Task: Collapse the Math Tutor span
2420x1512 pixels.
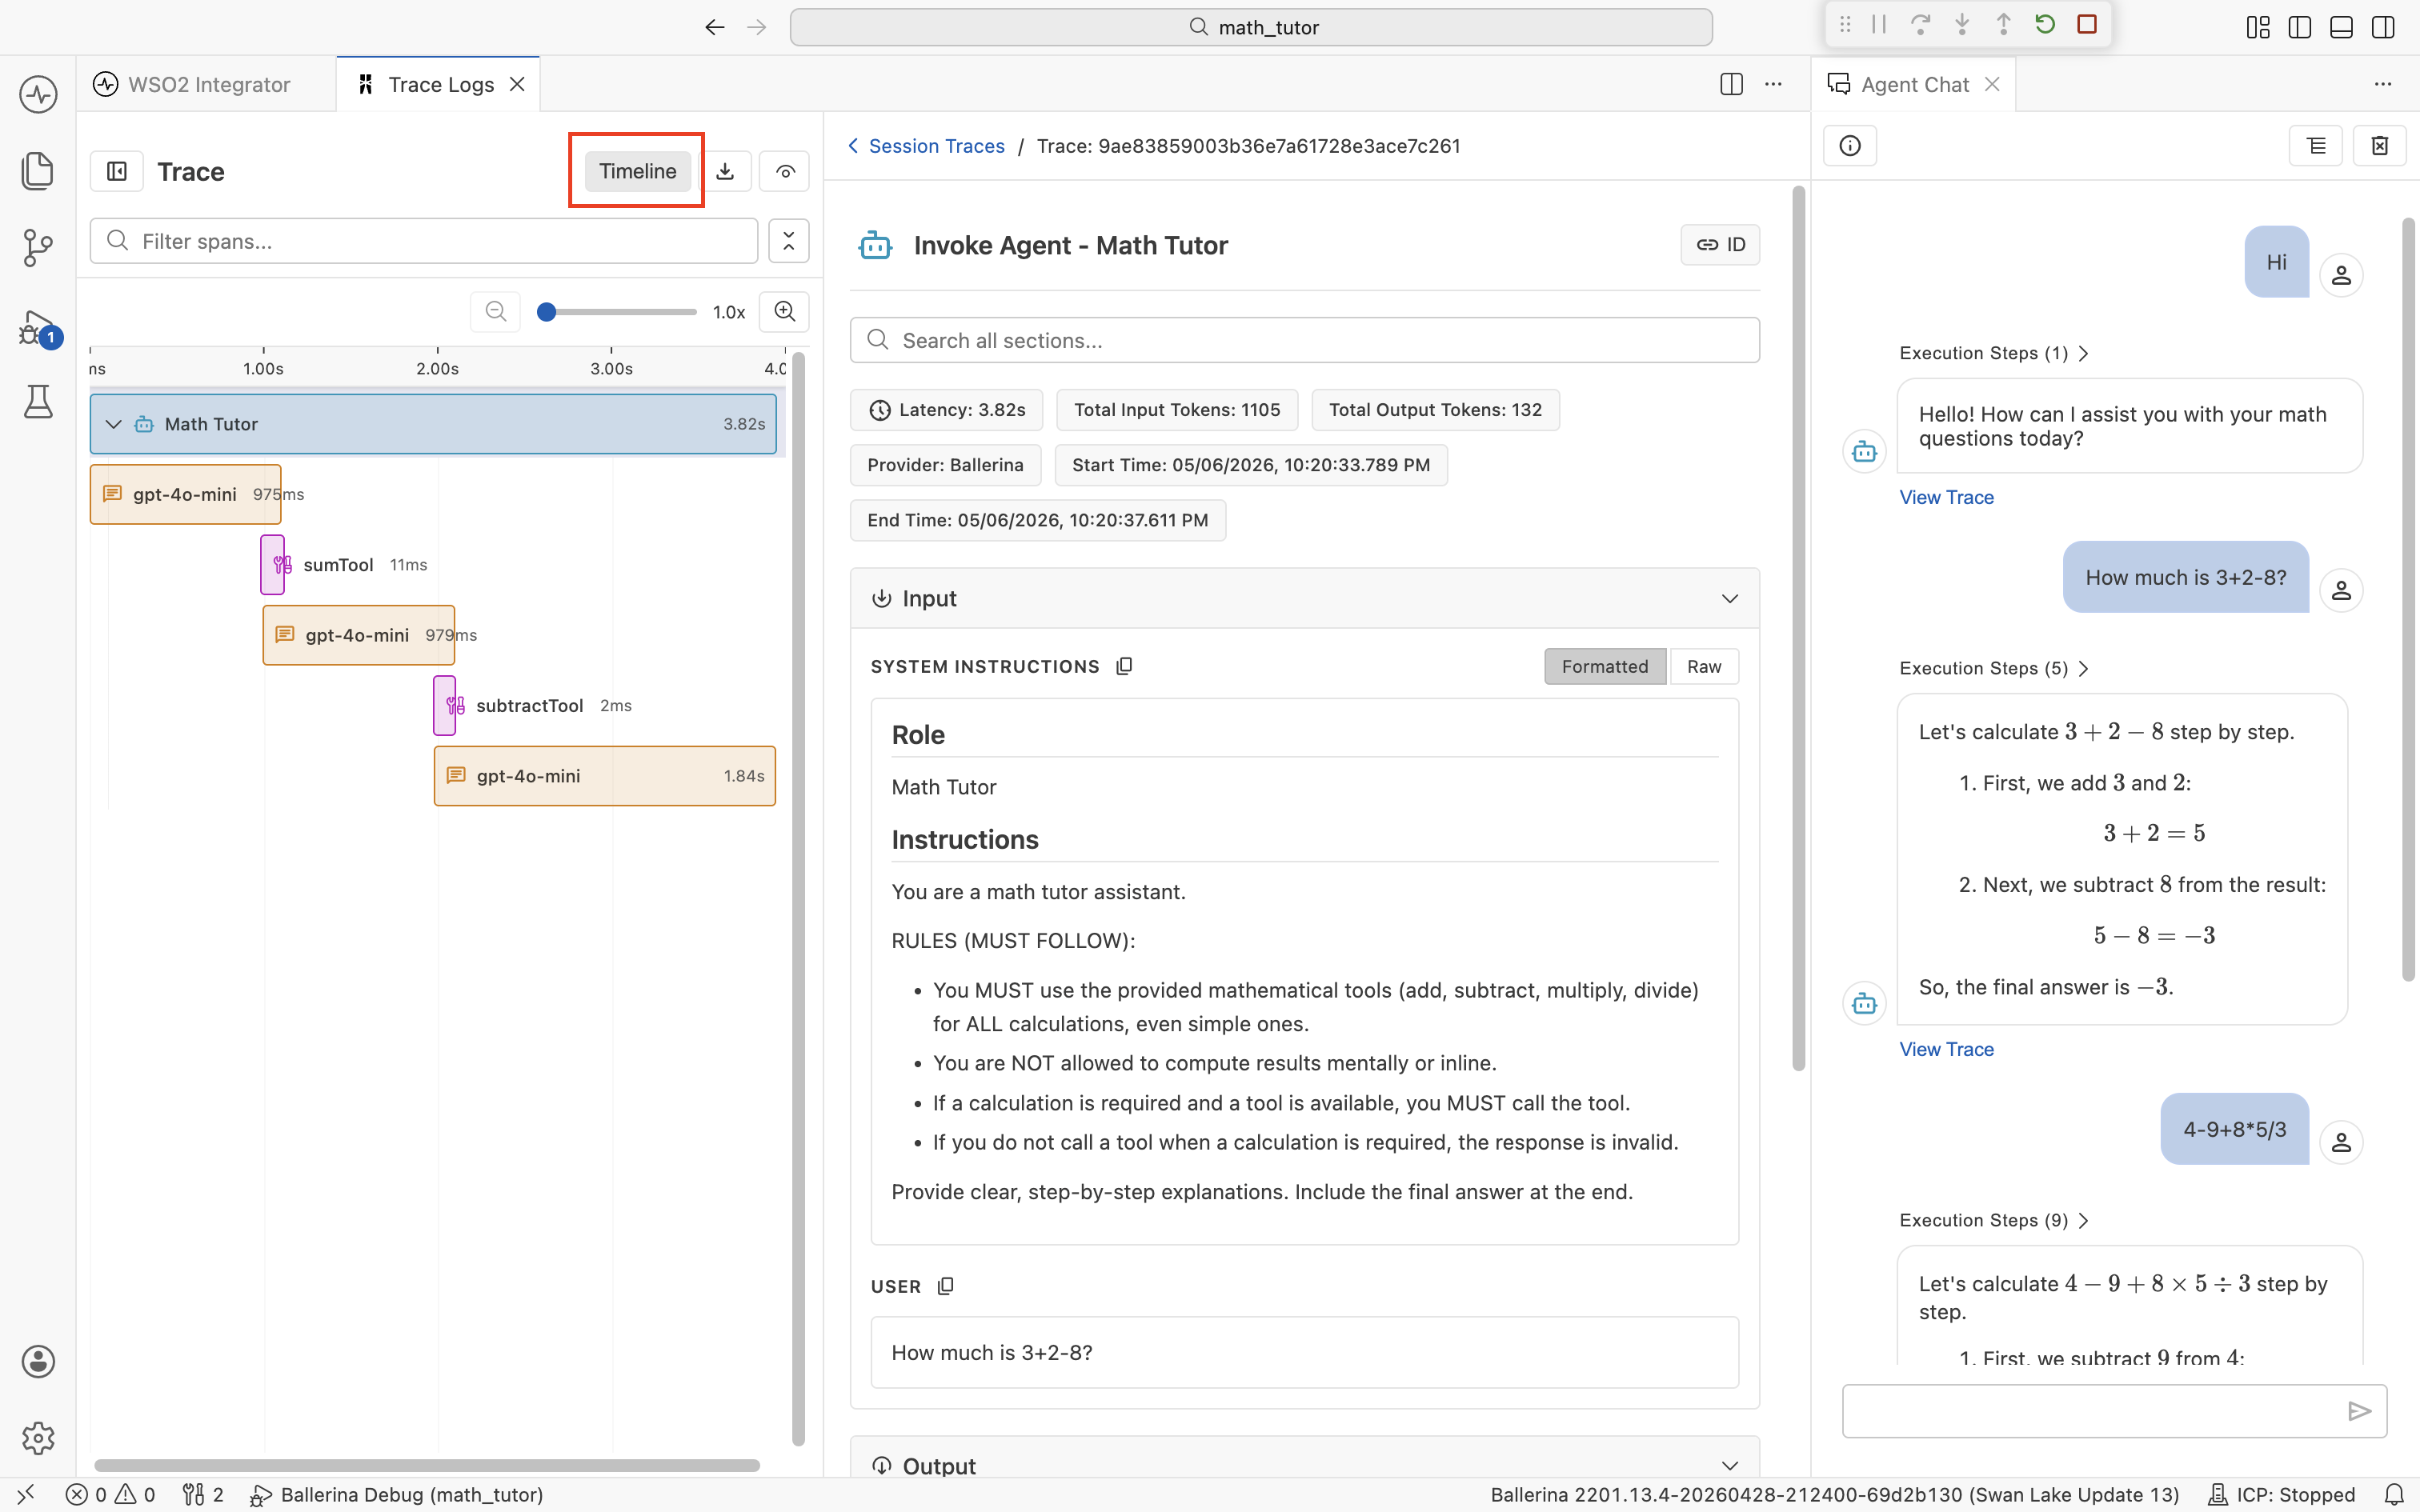Action: coord(114,424)
